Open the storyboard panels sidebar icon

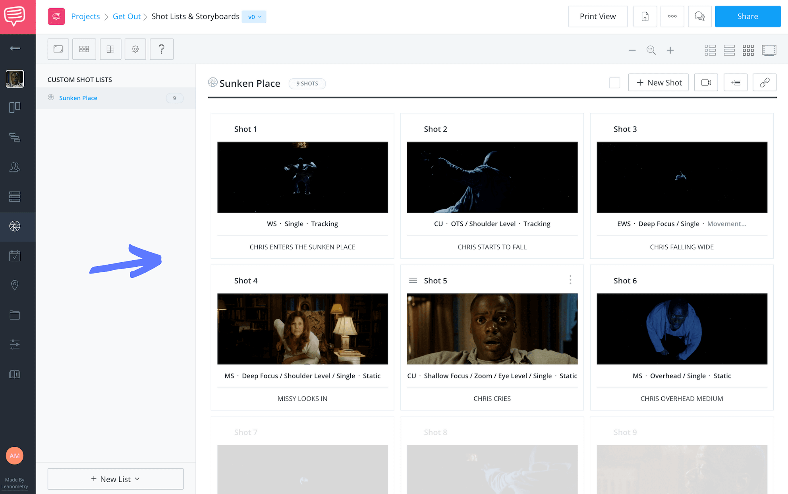click(x=15, y=107)
